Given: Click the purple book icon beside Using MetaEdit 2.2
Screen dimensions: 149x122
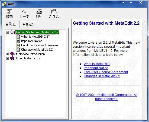Looking at the screenshot, I should 12,58.
